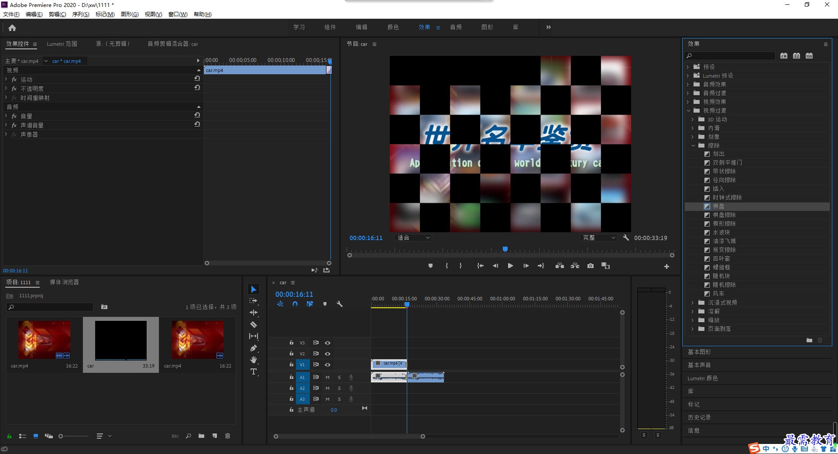
Task: Open timeline display settings wrench
Action: click(x=340, y=304)
